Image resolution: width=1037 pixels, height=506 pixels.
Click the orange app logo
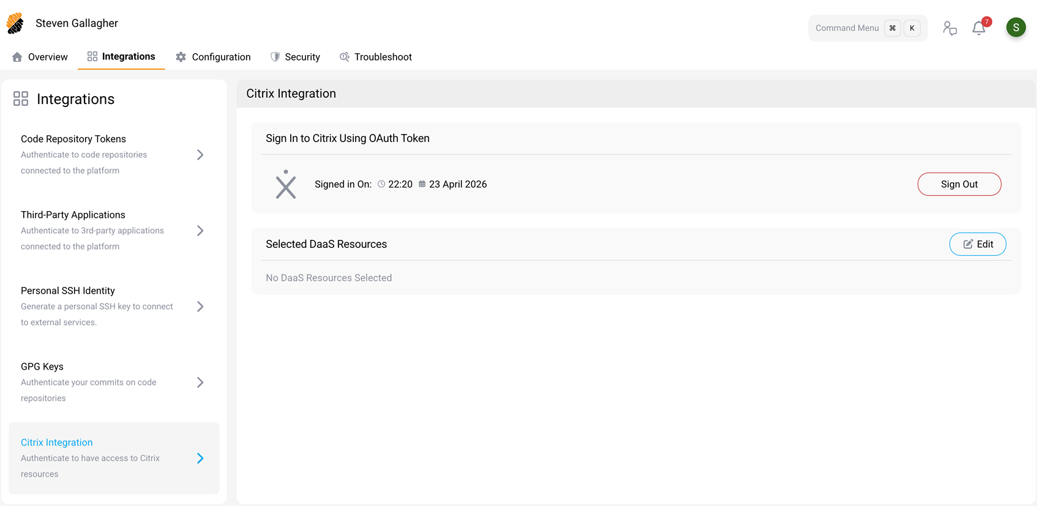coord(15,23)
